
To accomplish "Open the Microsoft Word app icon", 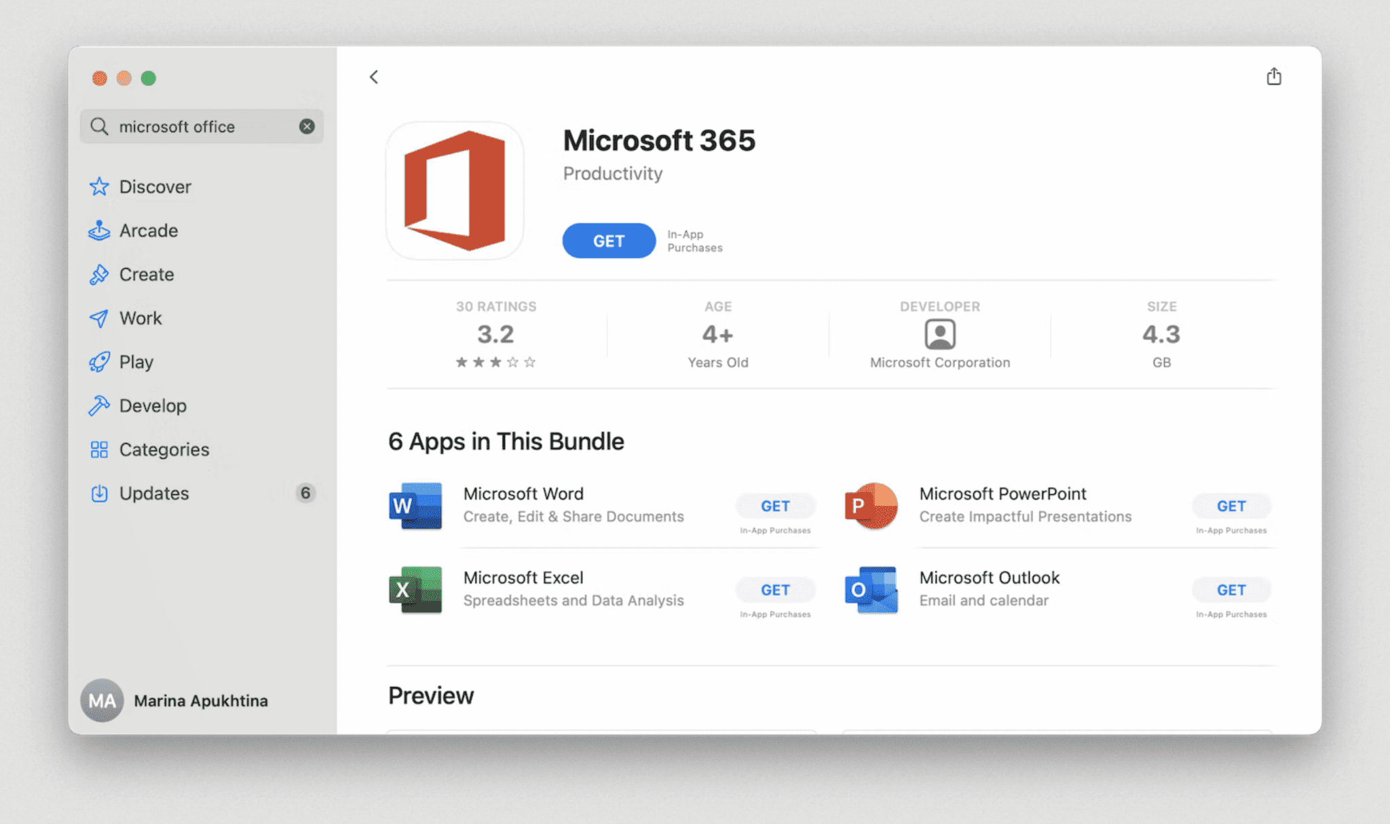I will pyautogui.click(x=415, y=506).
